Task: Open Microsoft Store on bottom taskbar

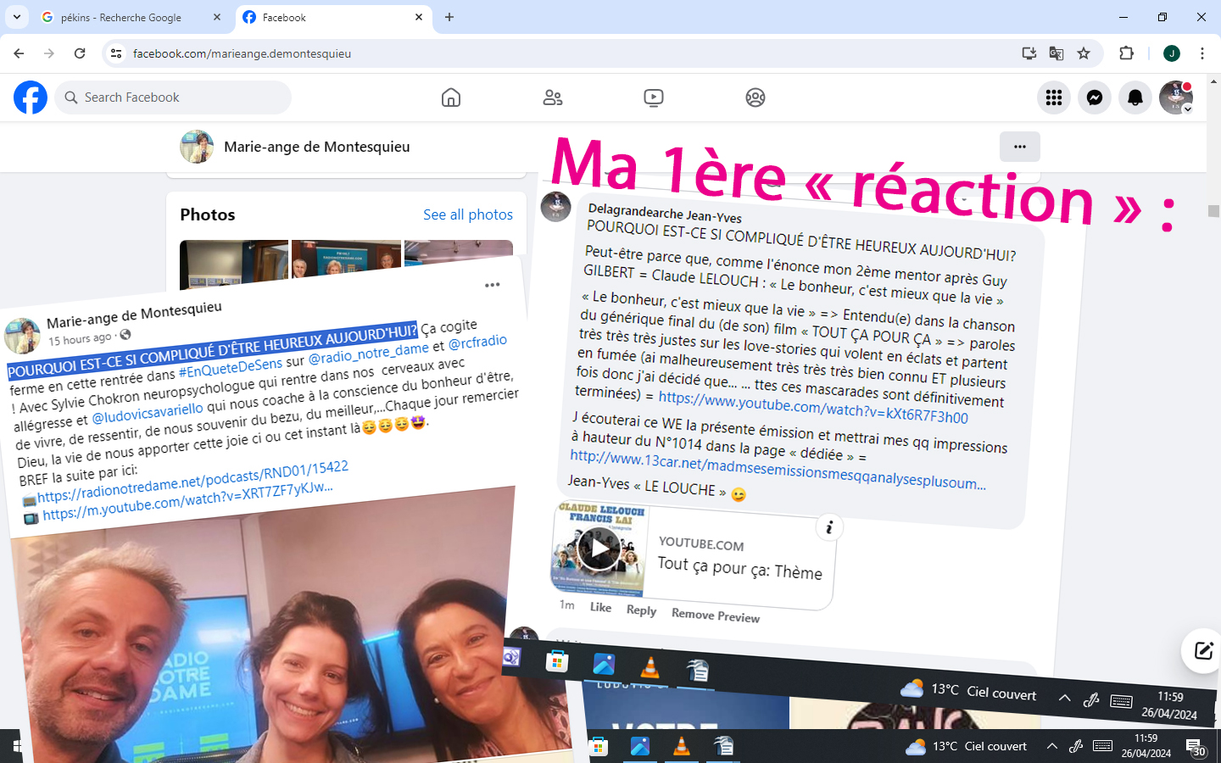Action: pos(599,746)
